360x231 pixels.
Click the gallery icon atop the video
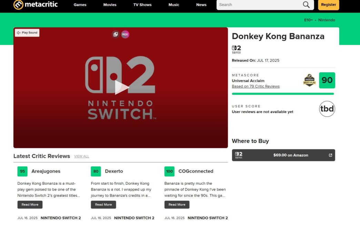click(x=116, y=34)
